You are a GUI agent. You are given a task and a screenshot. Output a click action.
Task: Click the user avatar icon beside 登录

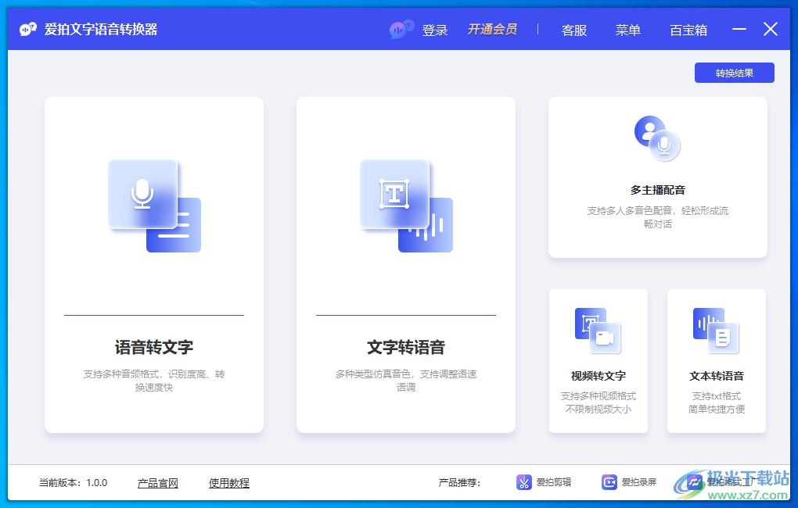coord(401,29)
